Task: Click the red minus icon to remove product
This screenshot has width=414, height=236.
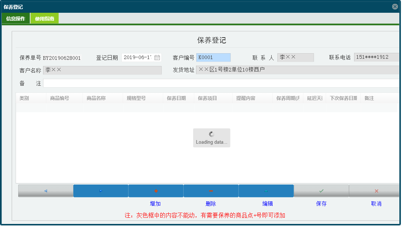Action: click(211, 190)
